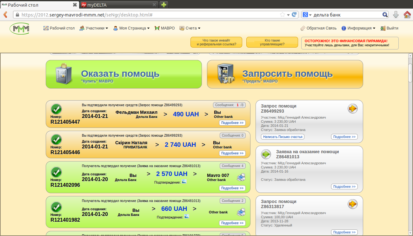
Task: Open messages badge showing 1/3 for R121405447
Action: click(x=229, y=105)
